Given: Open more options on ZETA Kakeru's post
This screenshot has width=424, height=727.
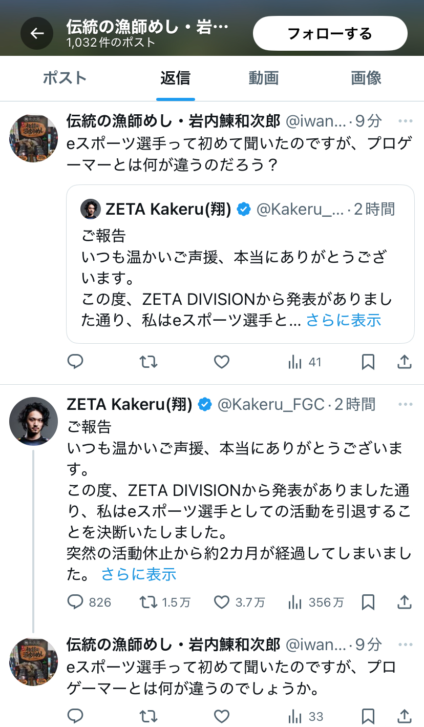Looking at the screenshot, I should coord(405,404).
